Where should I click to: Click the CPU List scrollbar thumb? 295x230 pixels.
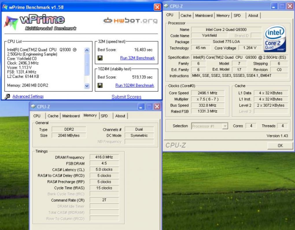[87, 64]
